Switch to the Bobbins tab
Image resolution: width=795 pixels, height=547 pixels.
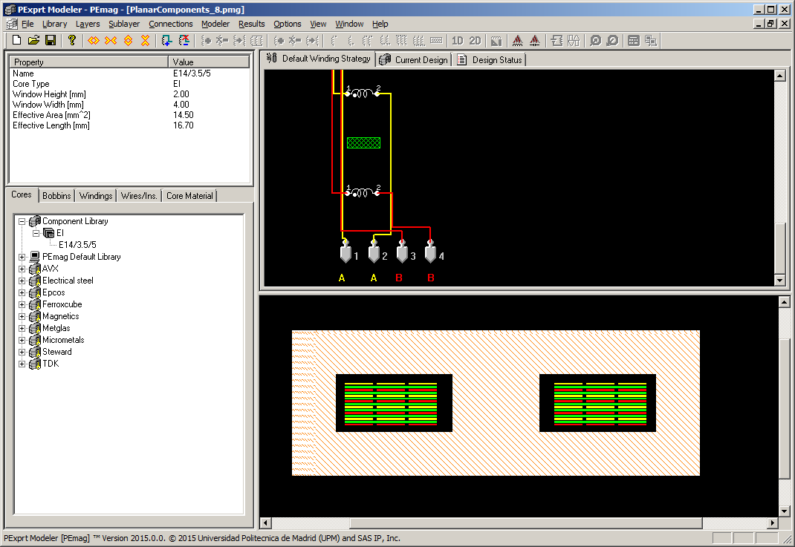[x=56, y=195]
